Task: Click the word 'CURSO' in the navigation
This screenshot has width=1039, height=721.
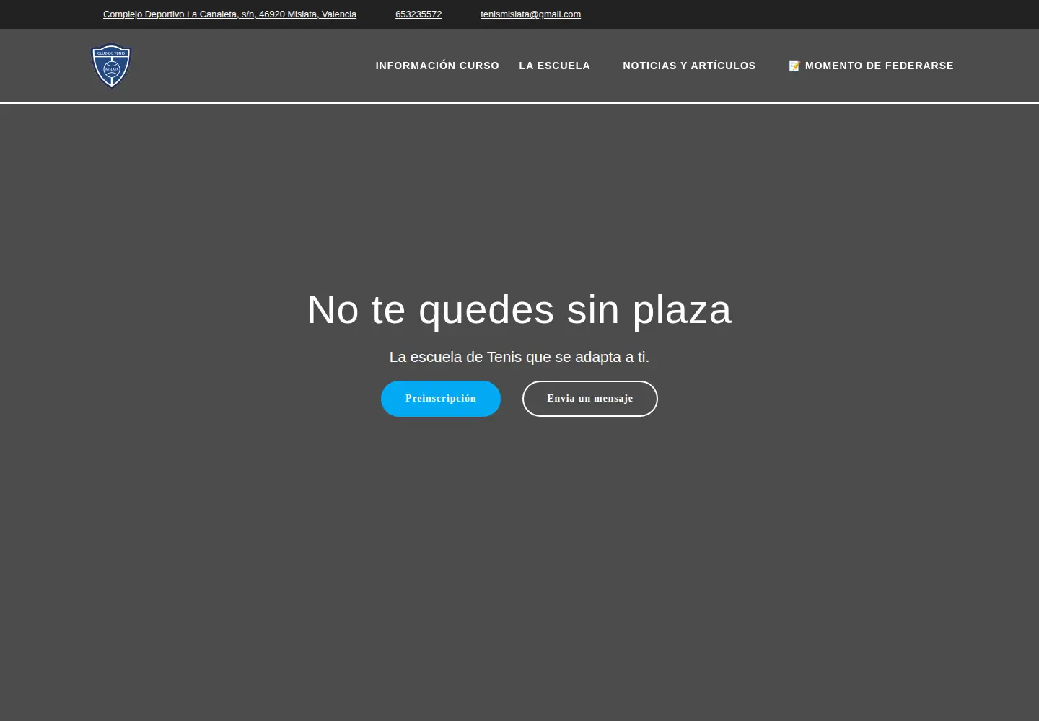Action: [479, 66]
